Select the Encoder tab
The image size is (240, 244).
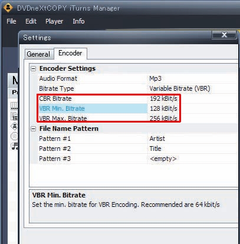[x=70, y=53]
